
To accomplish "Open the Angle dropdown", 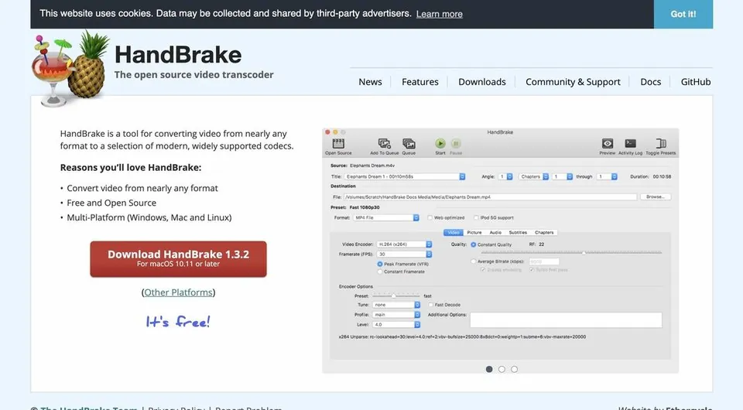I will (x=505, y=176).
